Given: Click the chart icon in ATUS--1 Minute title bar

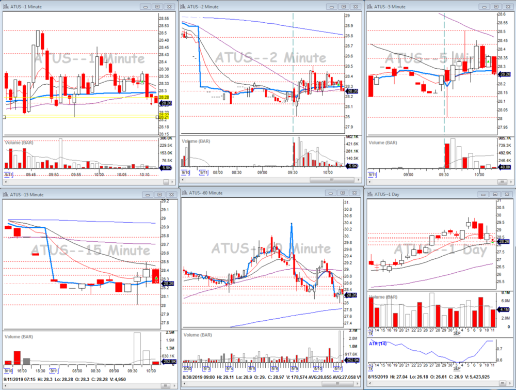Looking at the screenshot, I should pyautogui.click(x=6, y=7).
